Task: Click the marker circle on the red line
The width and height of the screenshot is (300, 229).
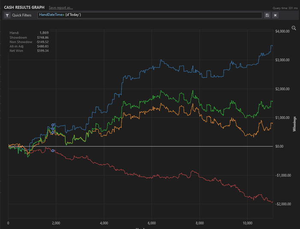Action: pyautogui.click(x=53, y=151)
